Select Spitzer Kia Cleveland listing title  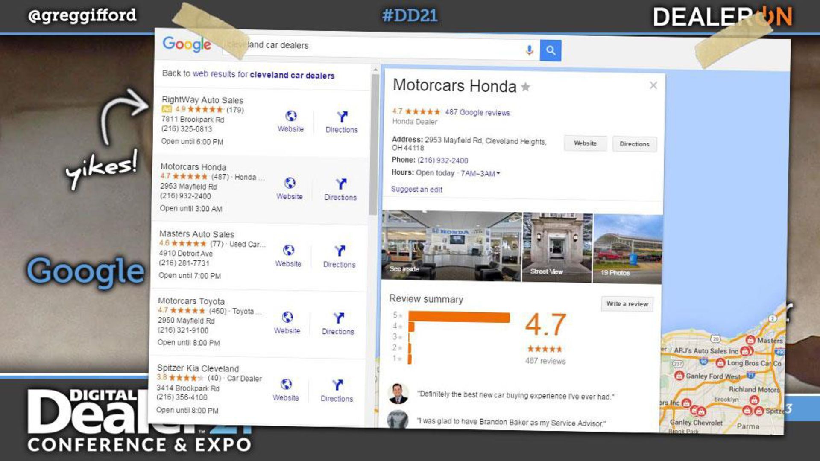pos(198,368)
